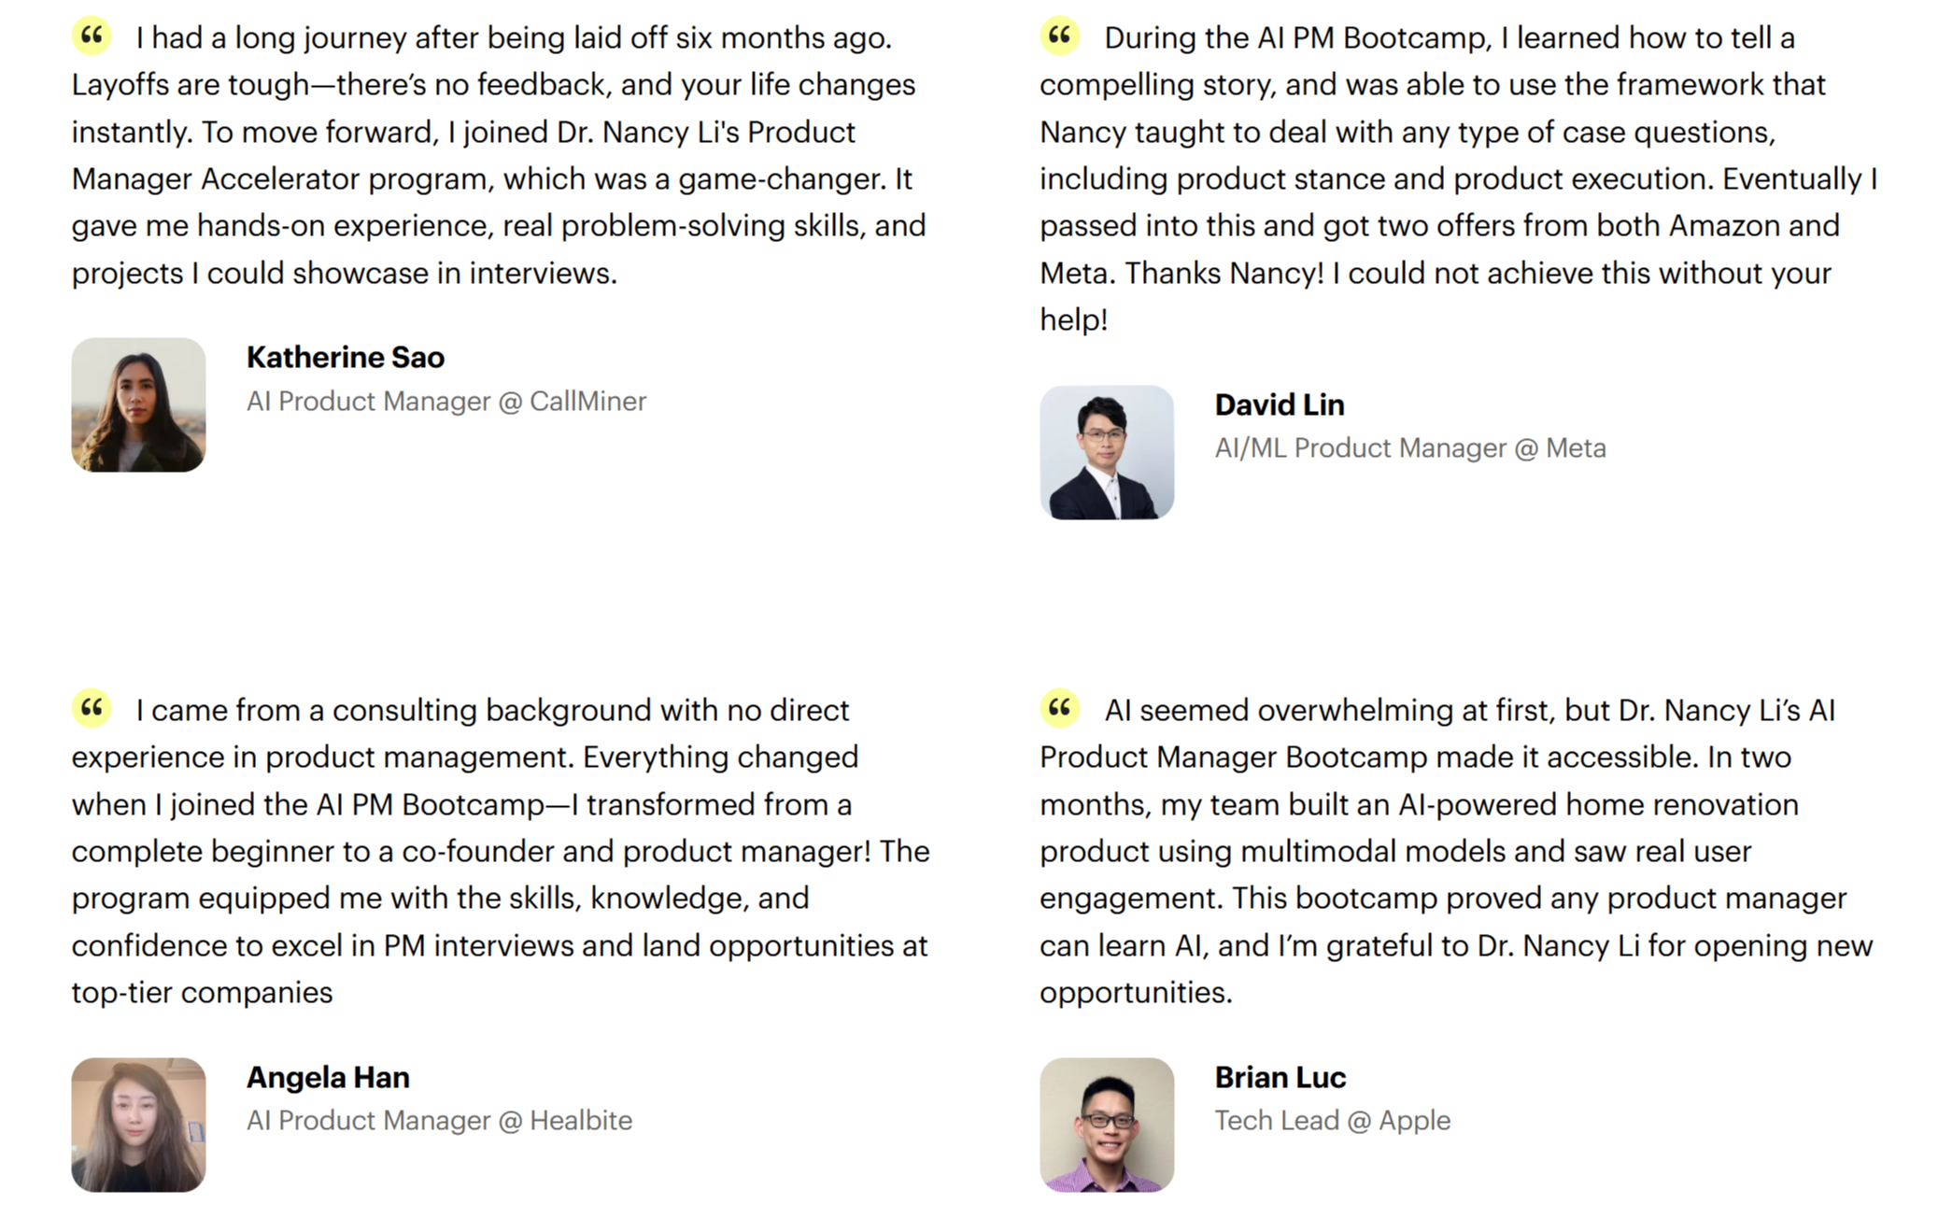
Task: Click the name David Lin
Action: tap(1280, 404)
